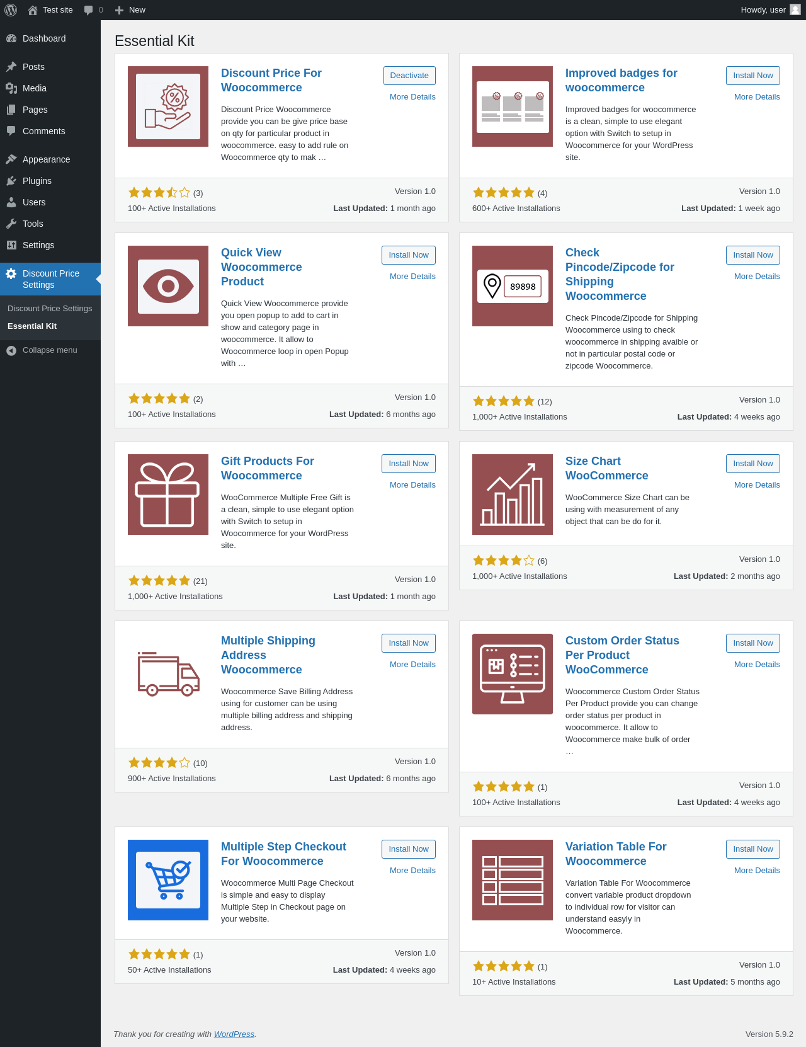Deactivate Discount Price For Woocommerce plugin
Screen dimensions: 806x1047
pyautogui.click(x=409, y=76)
